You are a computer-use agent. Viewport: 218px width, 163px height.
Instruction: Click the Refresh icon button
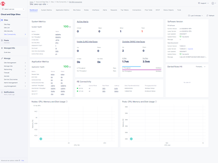pos(207,16)
